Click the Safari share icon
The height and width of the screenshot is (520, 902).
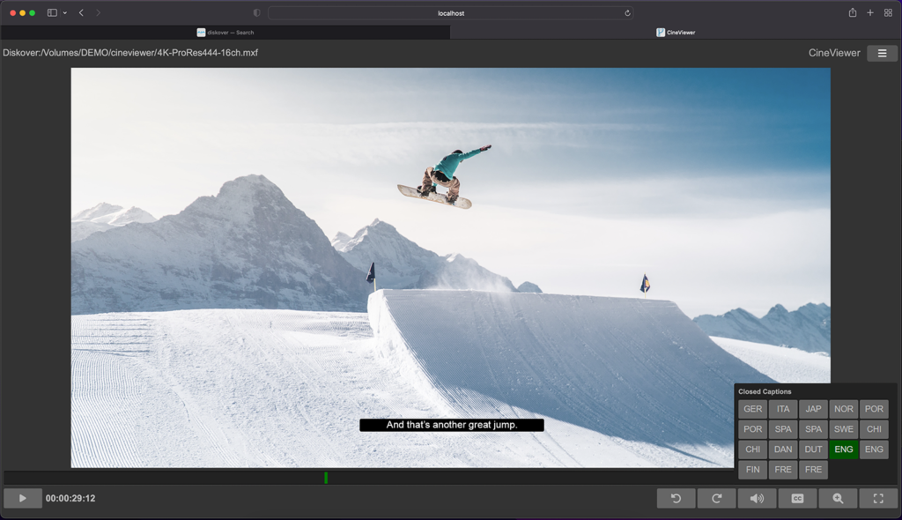point(851,12)
